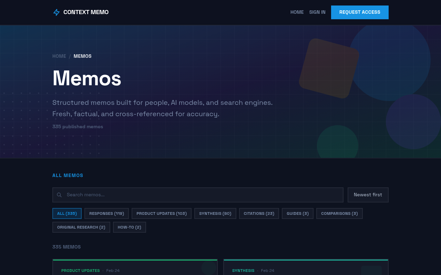Open the SIGN IN page
Screen dimensions: 441x275
click(x=317, y=12)
